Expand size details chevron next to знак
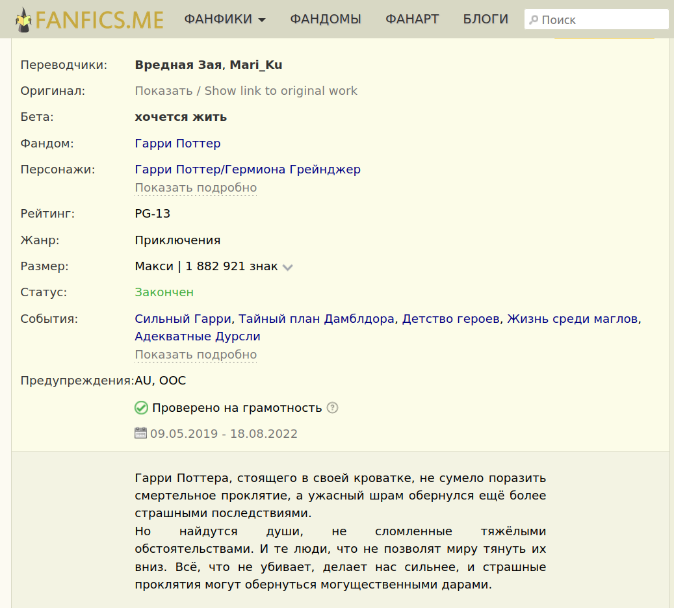 pos(287,267)
